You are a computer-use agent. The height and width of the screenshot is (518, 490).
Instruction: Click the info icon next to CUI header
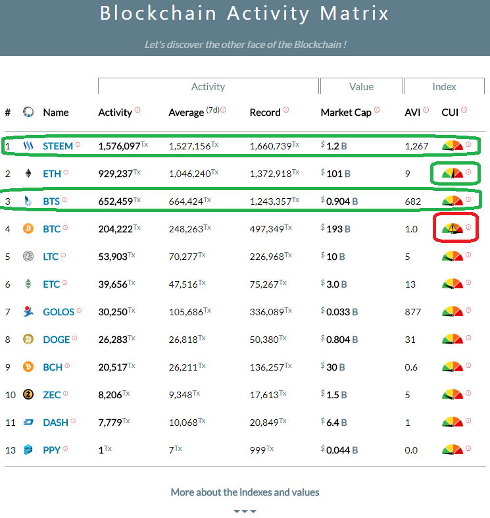pos(464,110)
